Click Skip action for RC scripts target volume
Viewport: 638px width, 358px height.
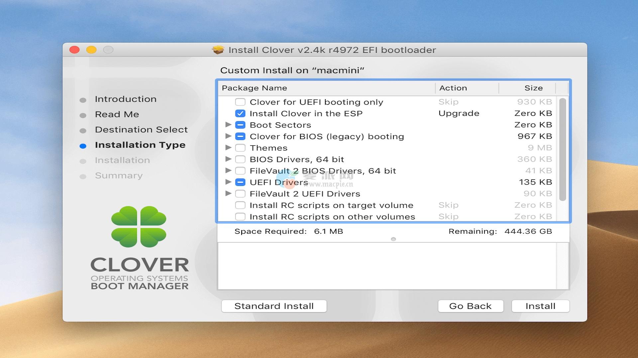click(x=448, y=205)
